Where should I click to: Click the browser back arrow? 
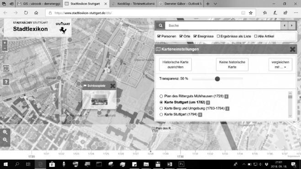[x=5, y=13]
